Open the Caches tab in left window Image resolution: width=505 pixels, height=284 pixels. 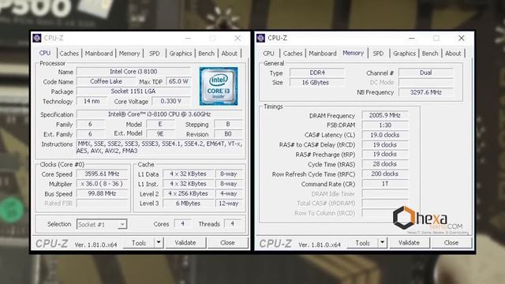(x=69, y=54)
